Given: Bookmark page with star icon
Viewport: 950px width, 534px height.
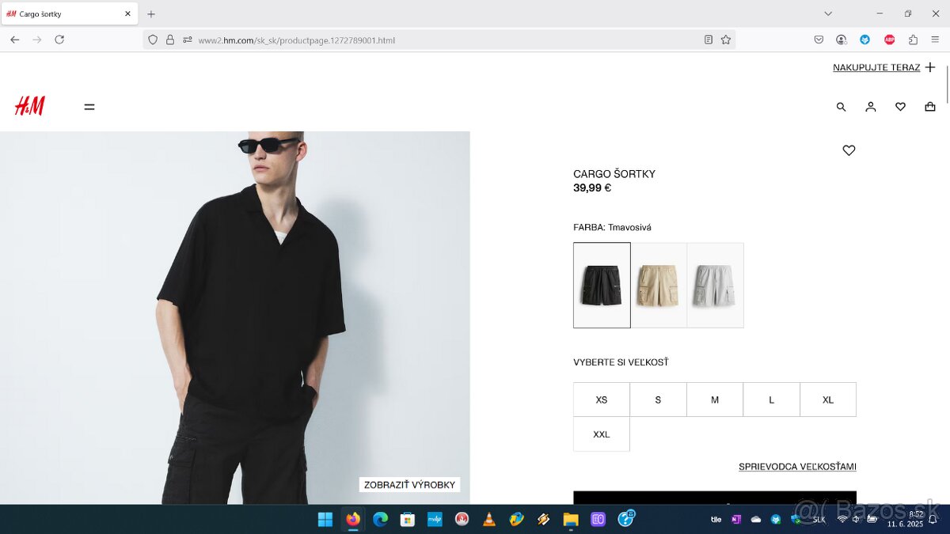Looking at the screenshot, I should (x=726, y=40).
